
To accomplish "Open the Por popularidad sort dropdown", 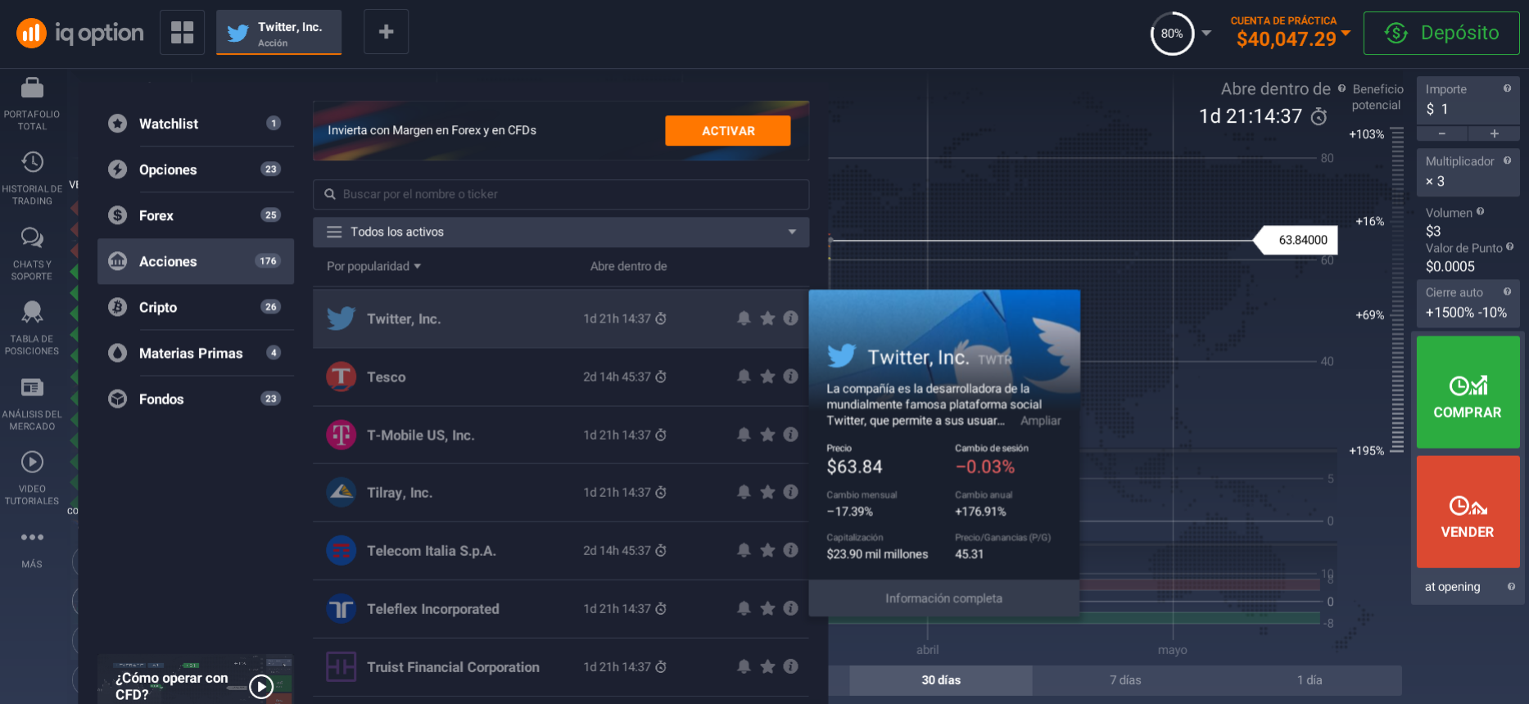I will coord(373,266).
